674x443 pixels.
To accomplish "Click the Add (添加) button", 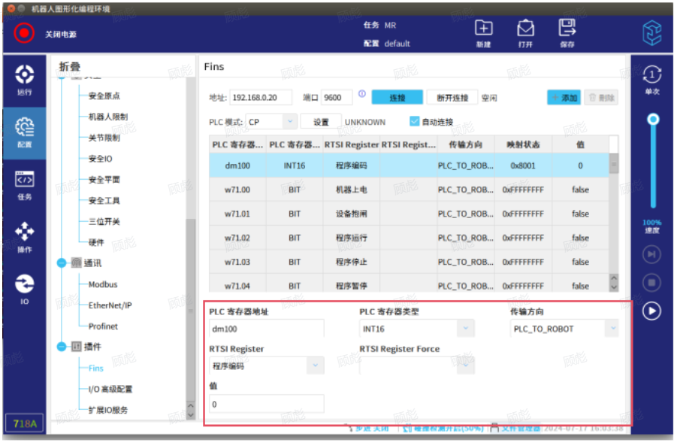I will [x=564, y=98].
